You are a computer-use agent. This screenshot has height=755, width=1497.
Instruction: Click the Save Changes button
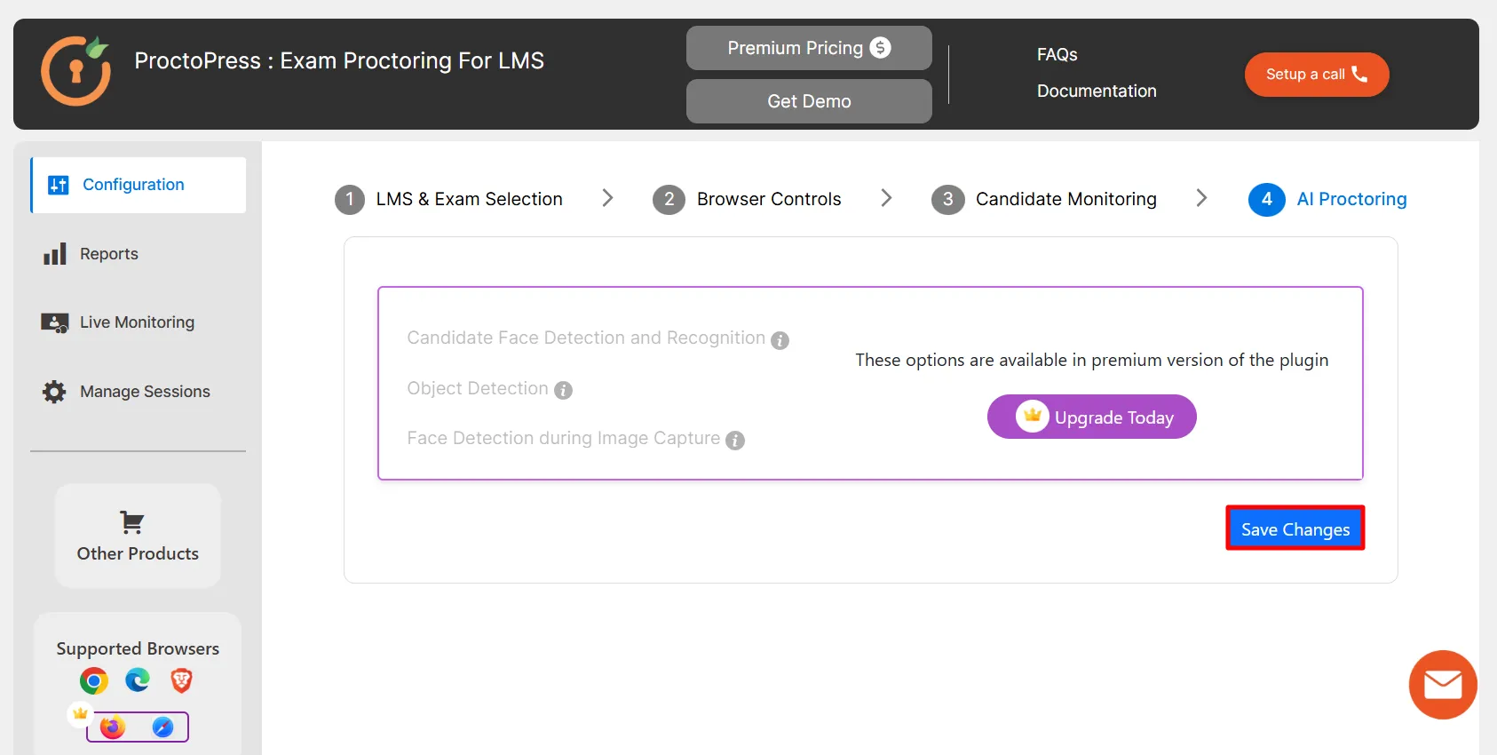1295,528
